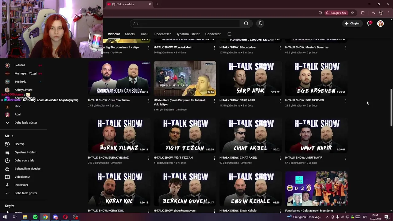Screen dimensions: 393x221
Task: Open YouTube notifications bell
Action: point(369,23)
